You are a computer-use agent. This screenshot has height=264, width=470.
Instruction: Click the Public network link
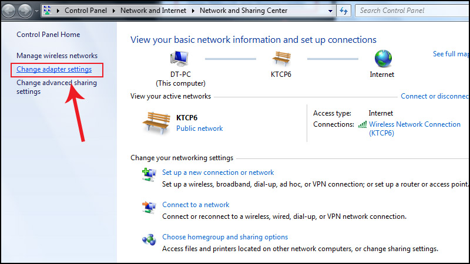(x=199, y=128)
